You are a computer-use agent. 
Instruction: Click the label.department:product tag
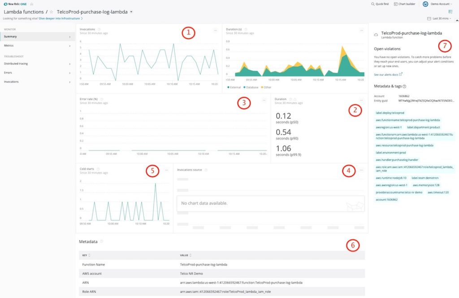423,128
